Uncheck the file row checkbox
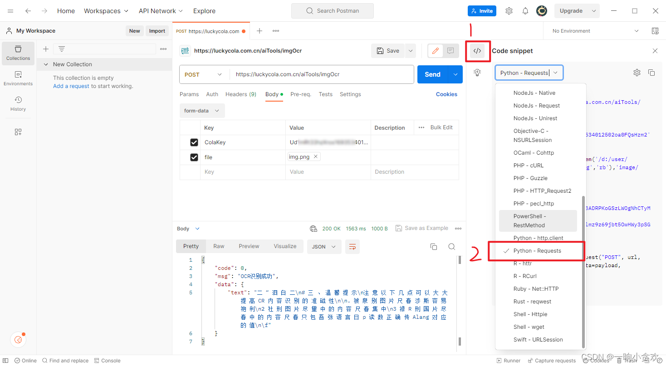 point(194,157)
